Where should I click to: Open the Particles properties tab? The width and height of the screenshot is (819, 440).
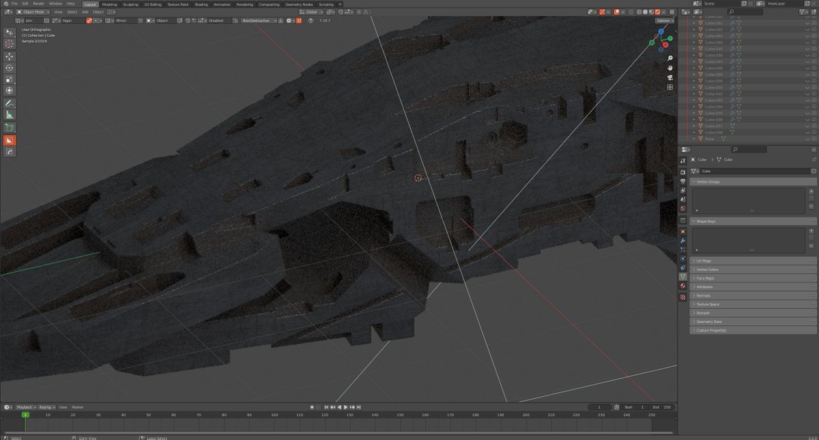click(683, 249)
